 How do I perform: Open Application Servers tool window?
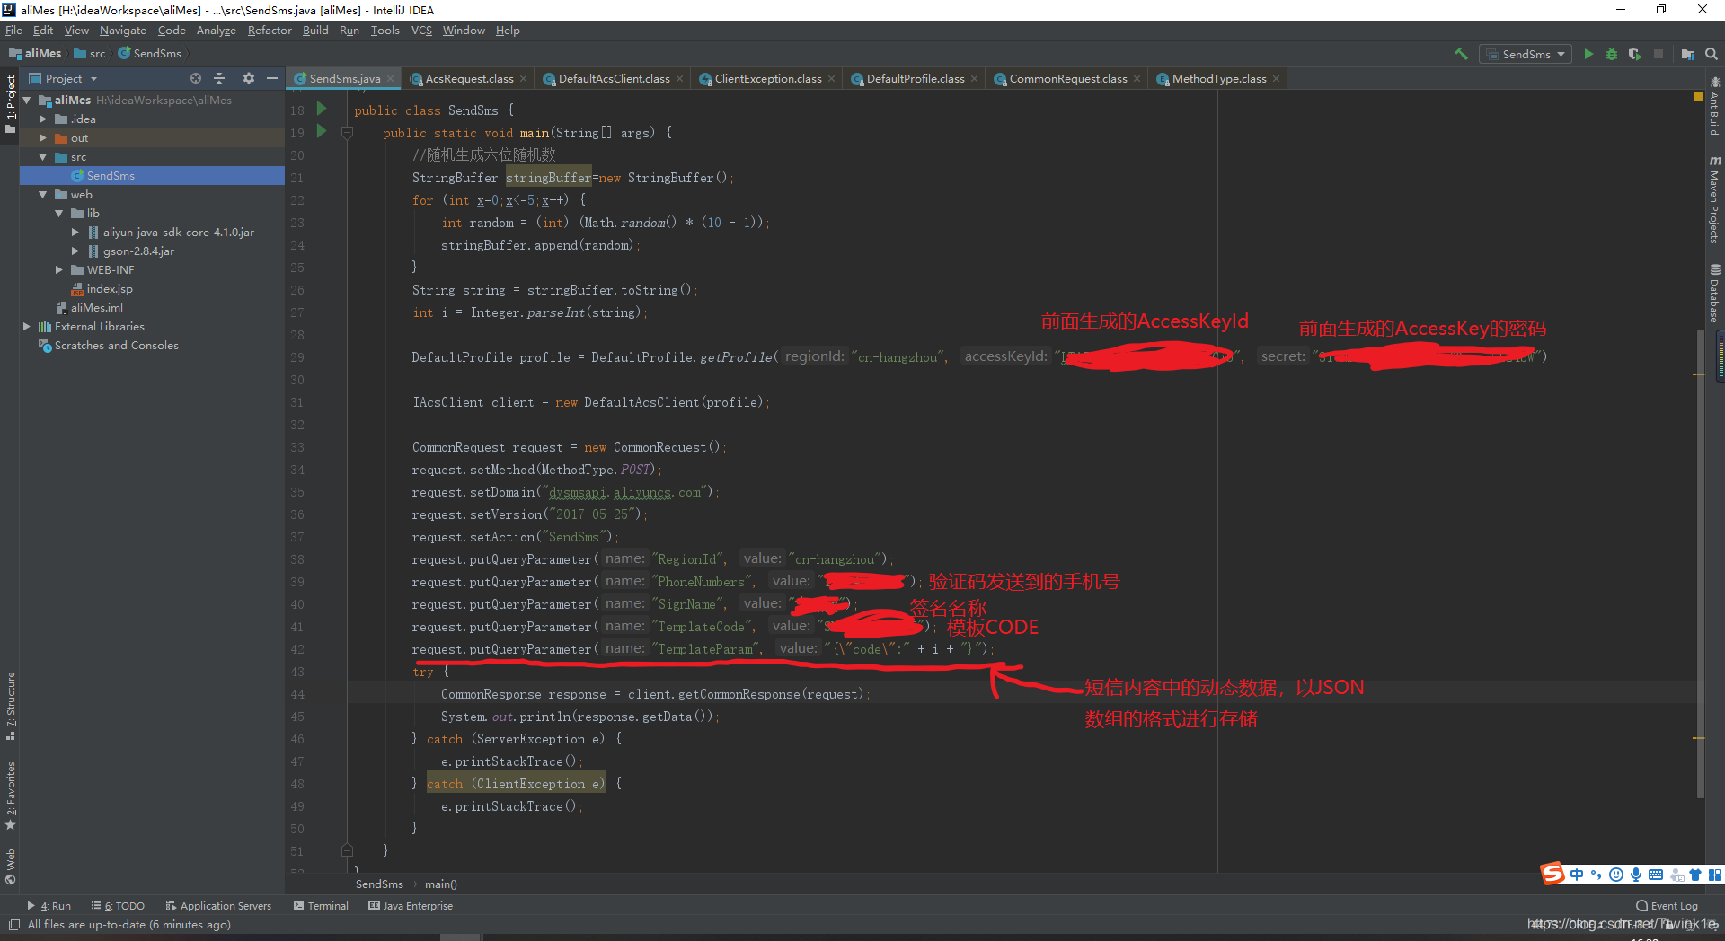pyautogui.click(x=218, y=906)
